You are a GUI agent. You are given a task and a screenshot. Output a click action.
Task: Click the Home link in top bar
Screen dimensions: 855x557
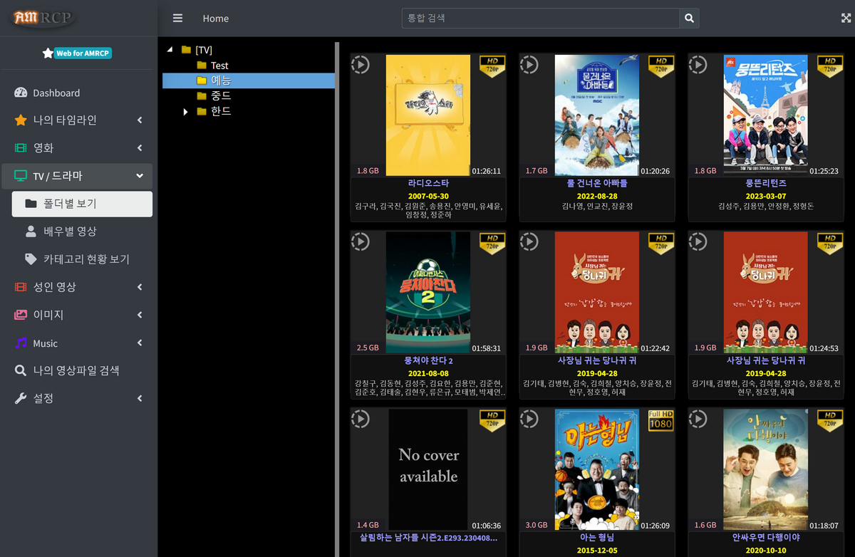(x=215, y=19)
